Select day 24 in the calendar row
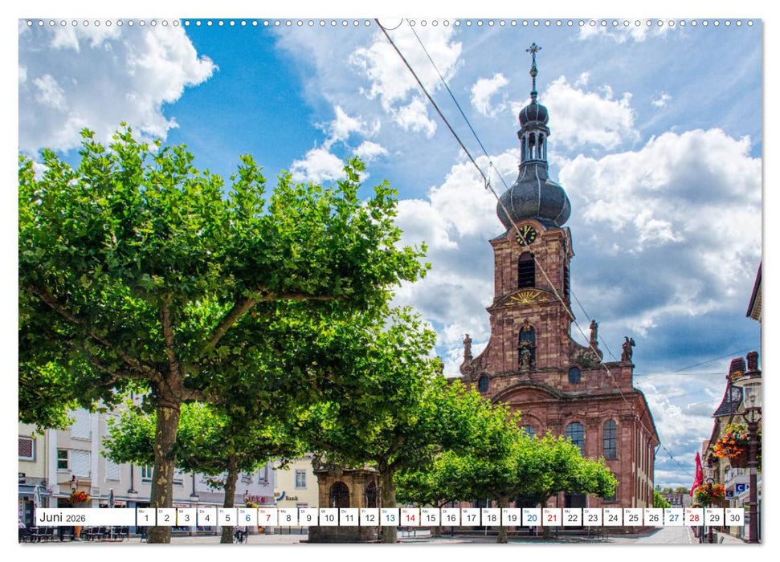This screenshot has height=562, width=780. pos(612,518)
